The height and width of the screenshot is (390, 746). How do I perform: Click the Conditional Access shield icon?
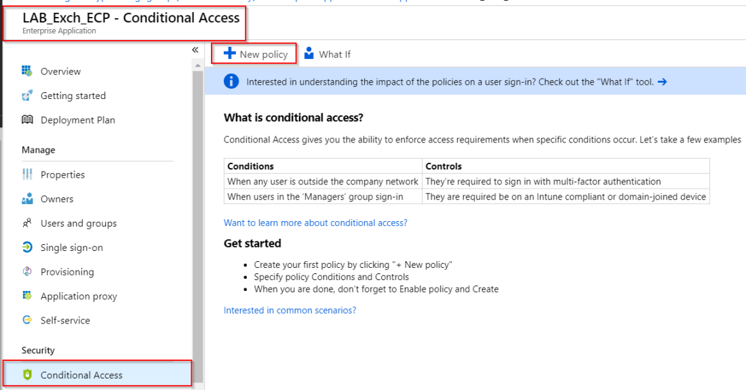[27, 375]
